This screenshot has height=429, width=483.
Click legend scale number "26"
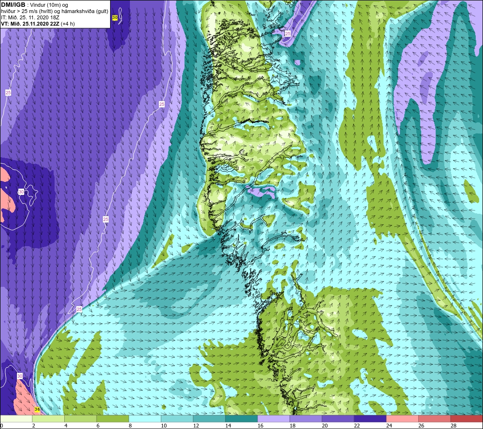pyautogui.click(x=421, y=426)
